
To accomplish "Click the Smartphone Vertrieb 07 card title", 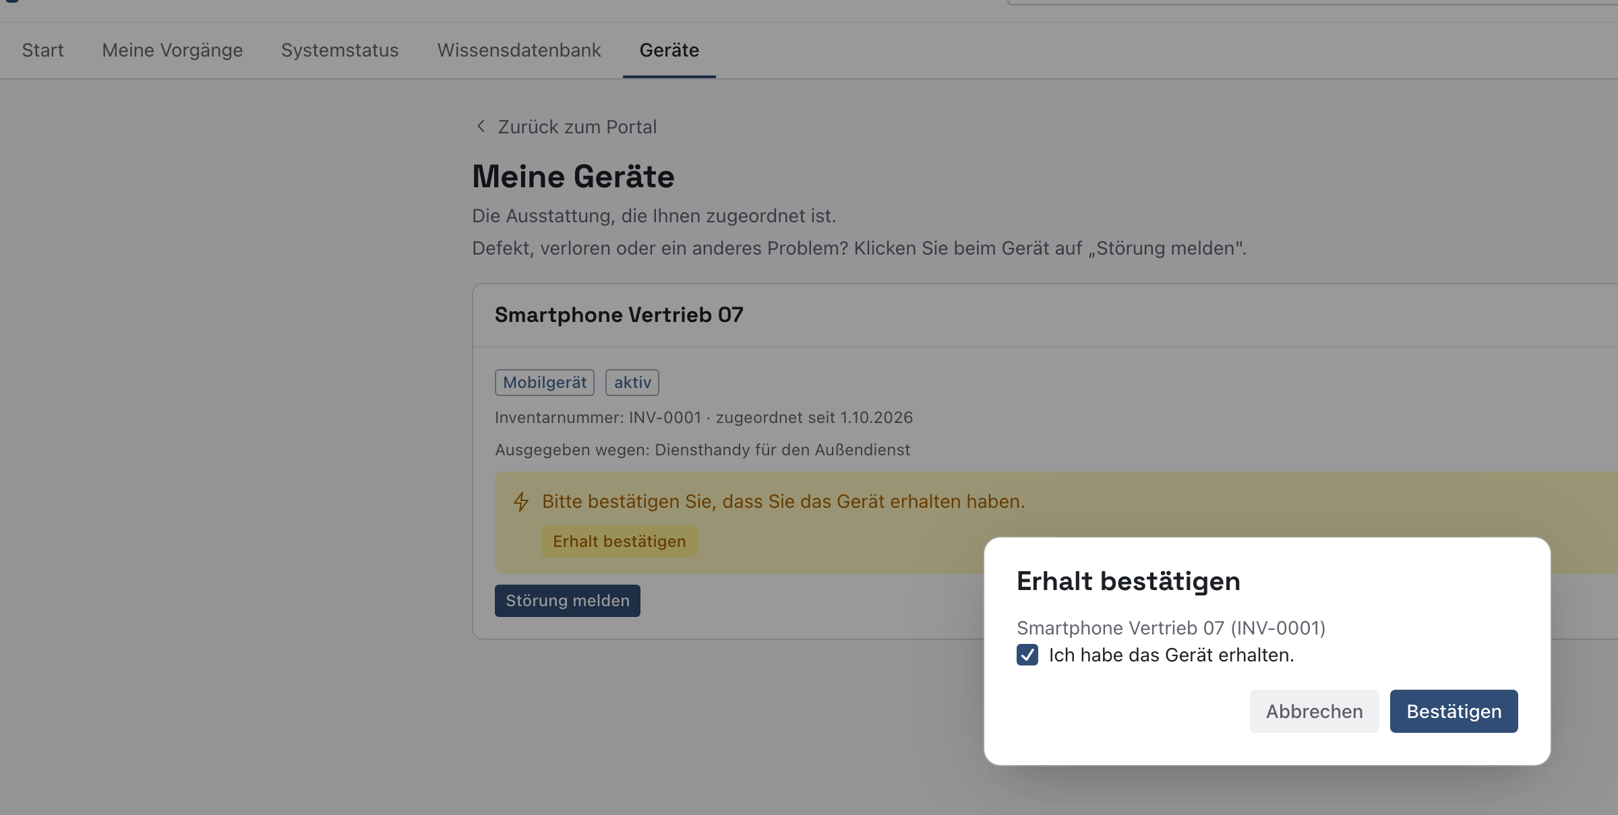I will pyautogui.click(x=619, y=315).
